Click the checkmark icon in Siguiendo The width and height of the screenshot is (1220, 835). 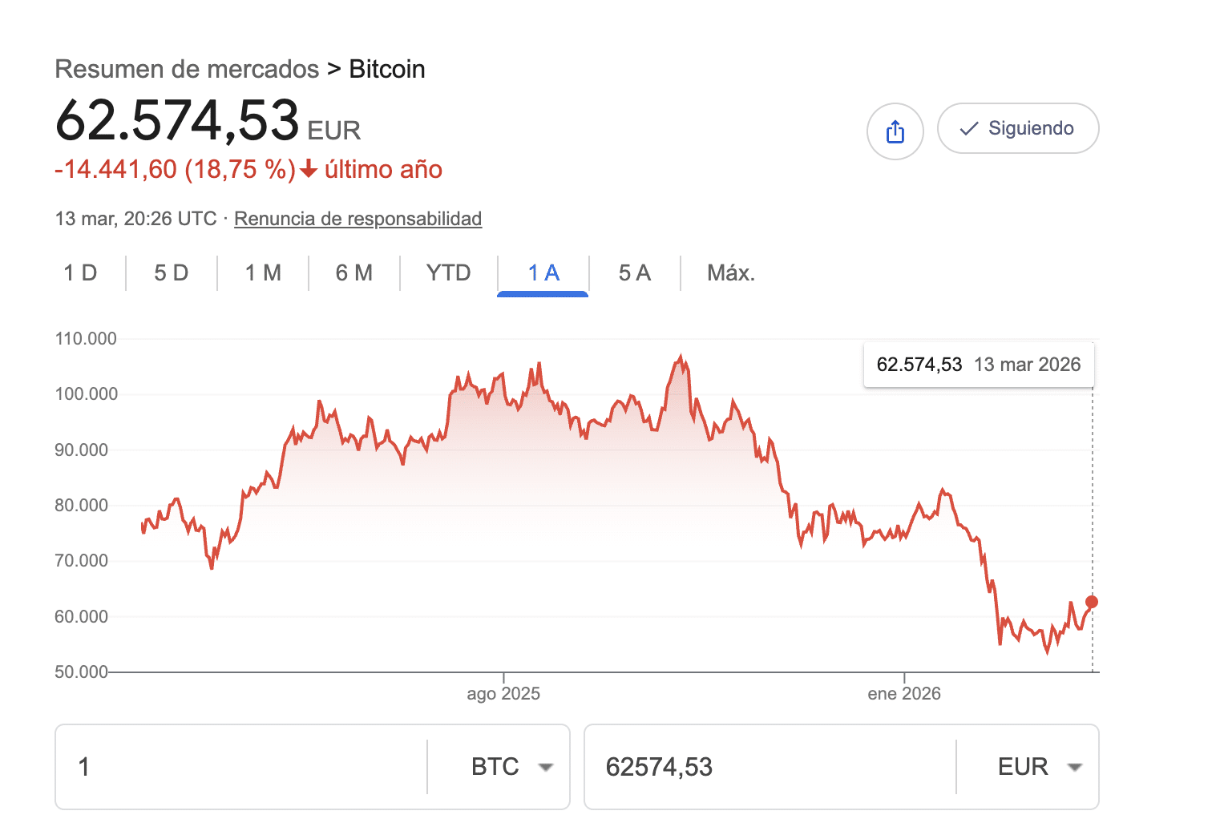coord(968,128)
